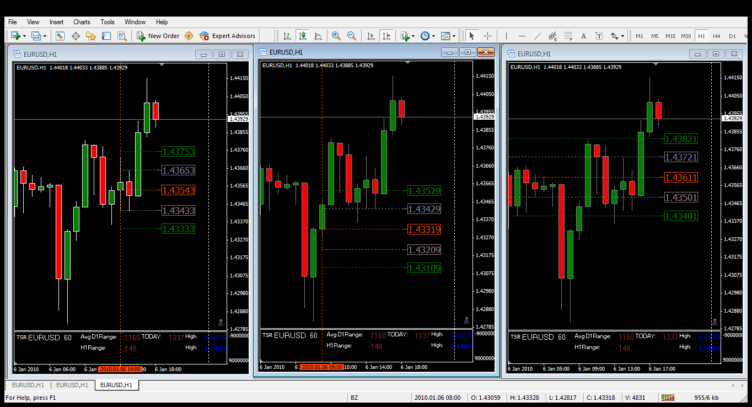
Task: Click the status bar volume V: 4831
Action: point(635,398)
